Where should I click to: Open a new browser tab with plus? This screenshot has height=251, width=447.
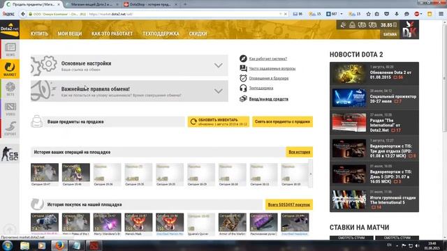185,4
